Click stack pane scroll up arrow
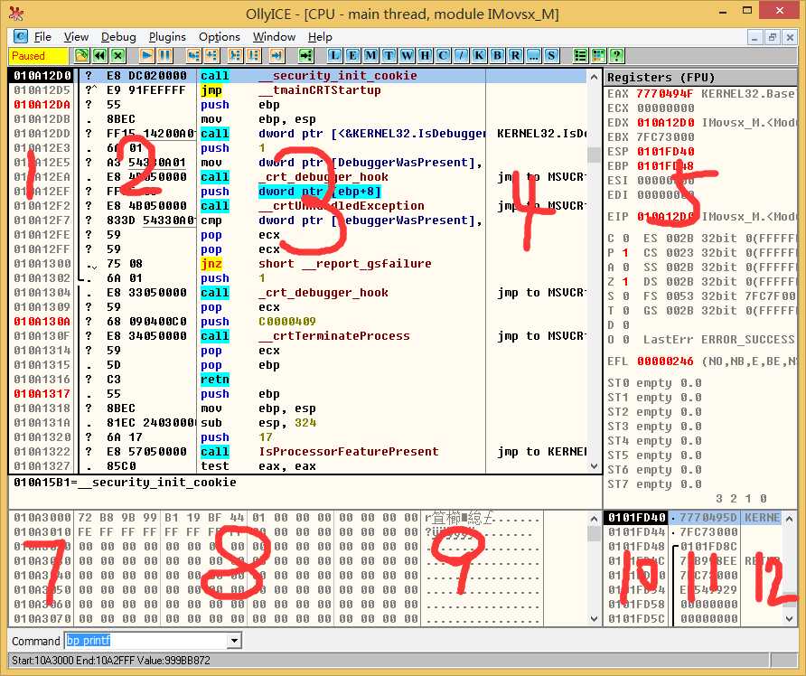Screen dimensions: 806x676 790,519
